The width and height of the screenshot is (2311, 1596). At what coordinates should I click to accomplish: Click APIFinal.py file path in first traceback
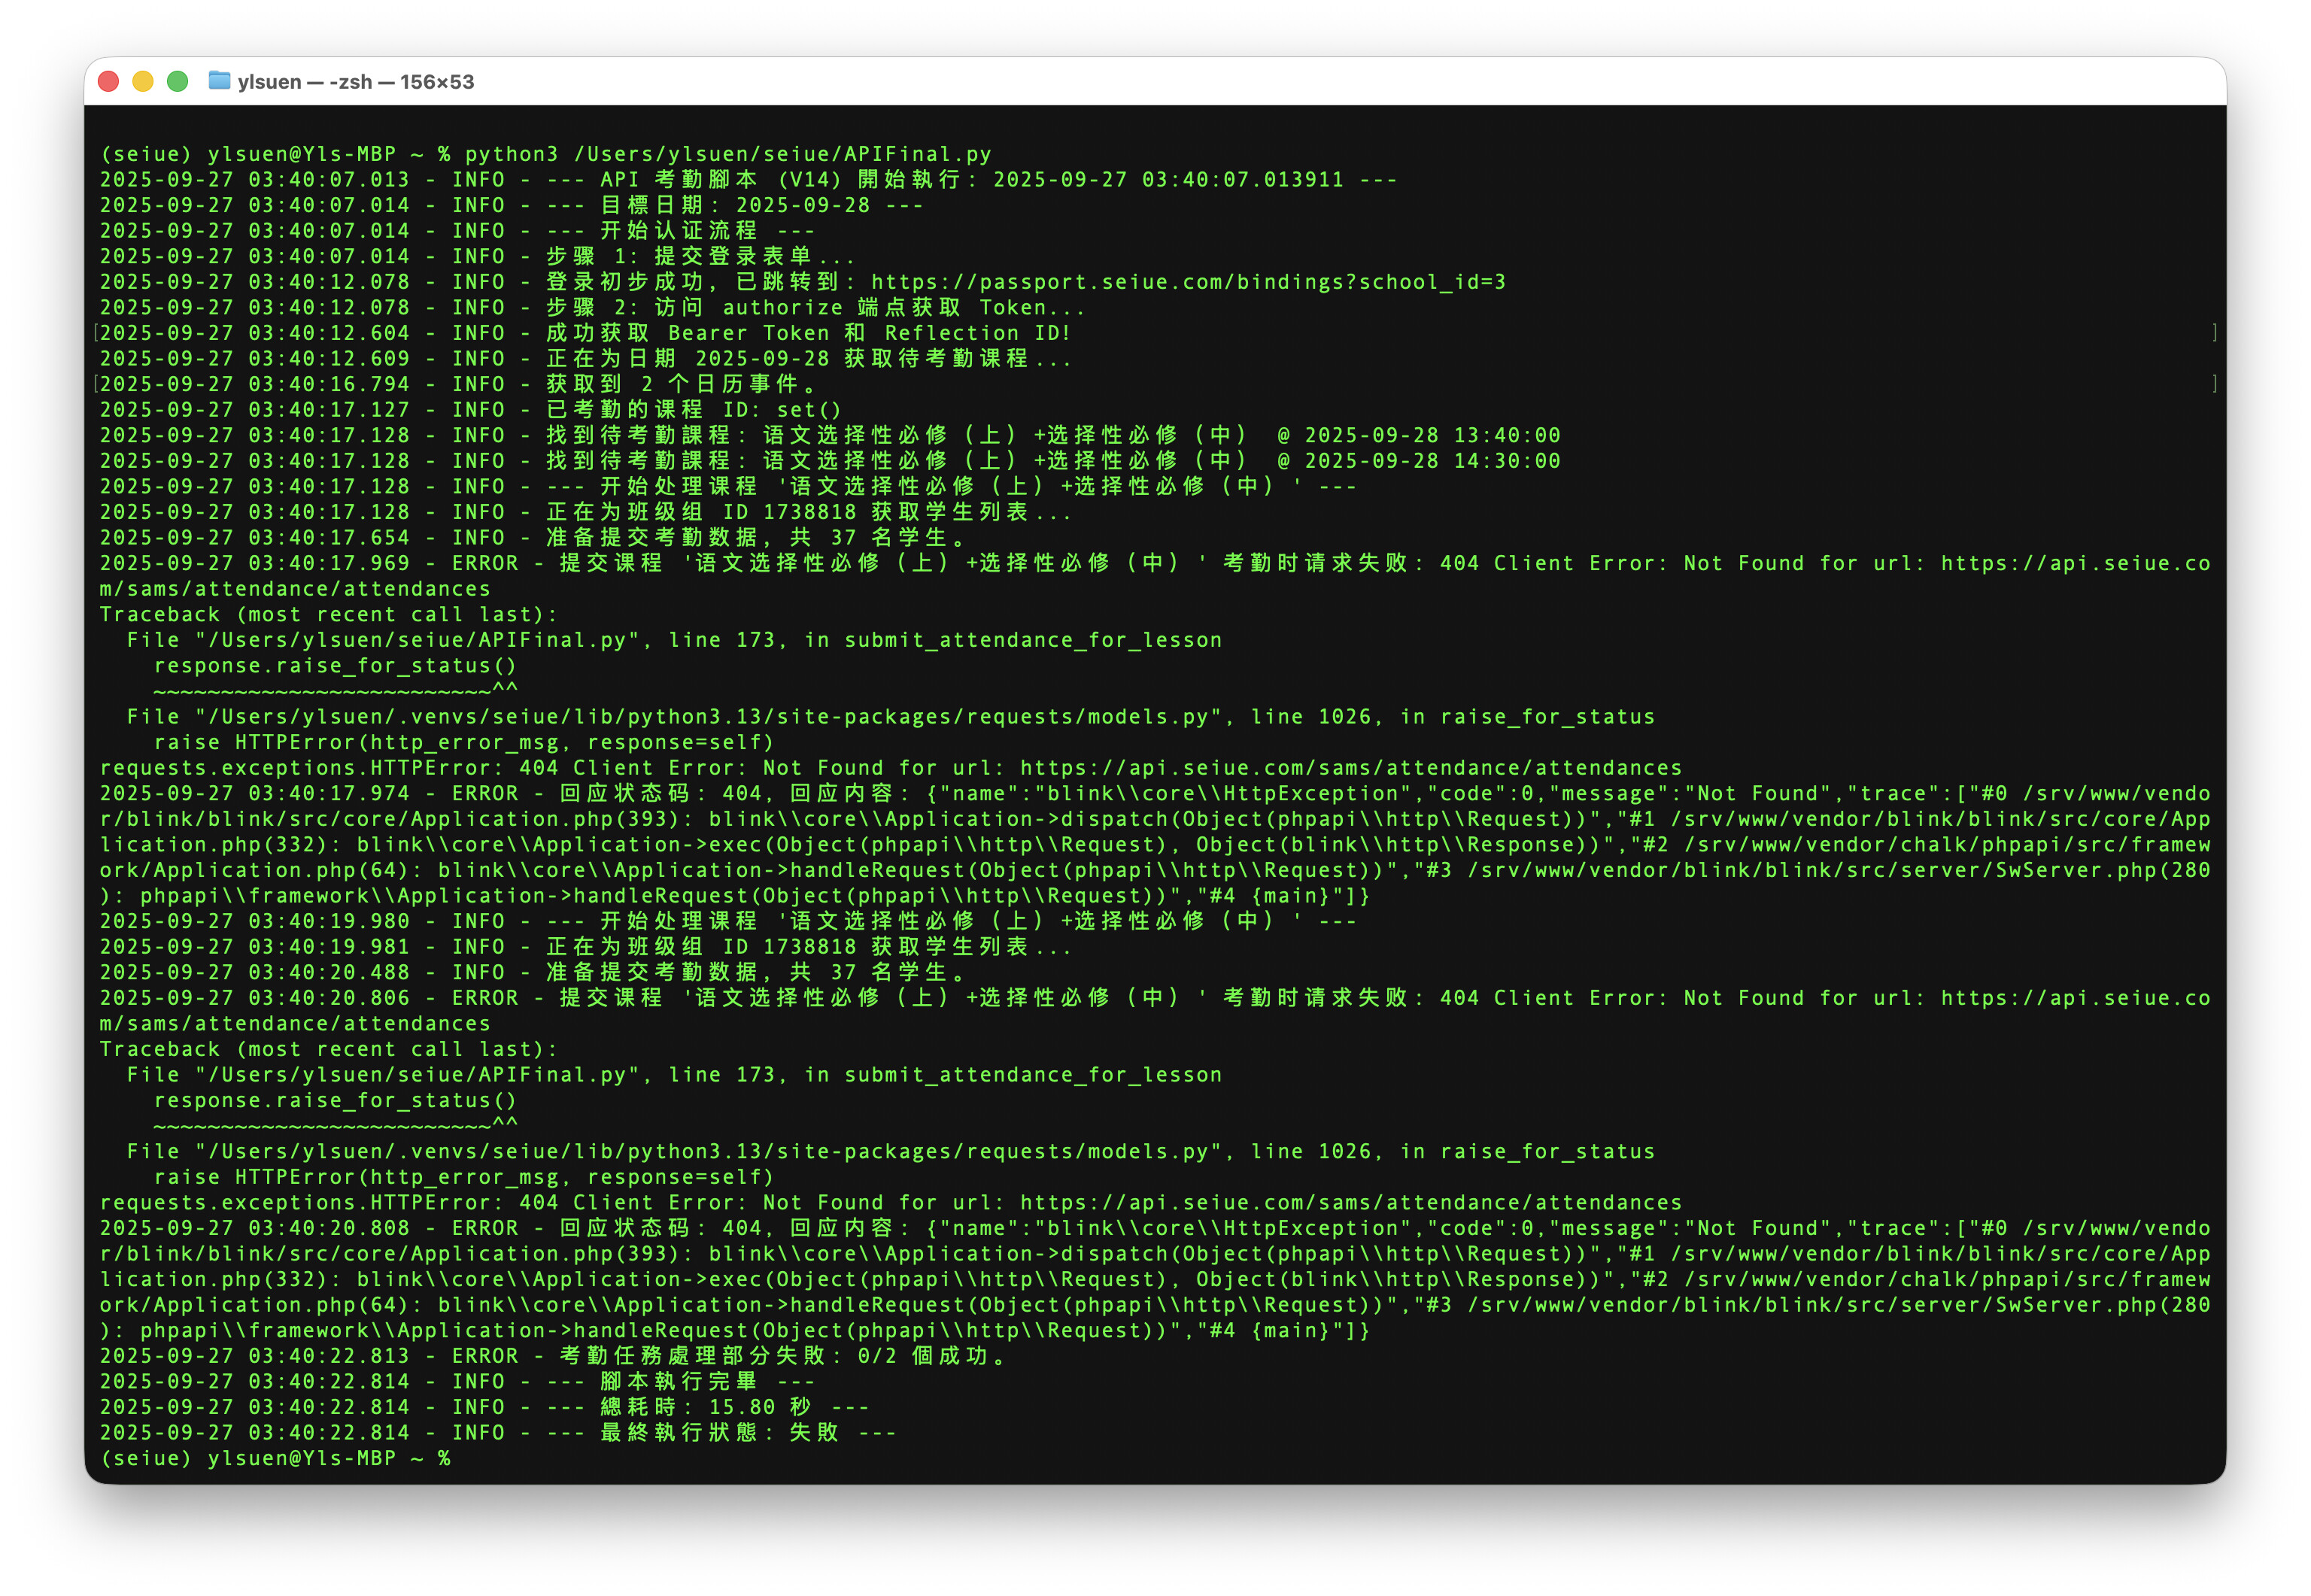417,640
